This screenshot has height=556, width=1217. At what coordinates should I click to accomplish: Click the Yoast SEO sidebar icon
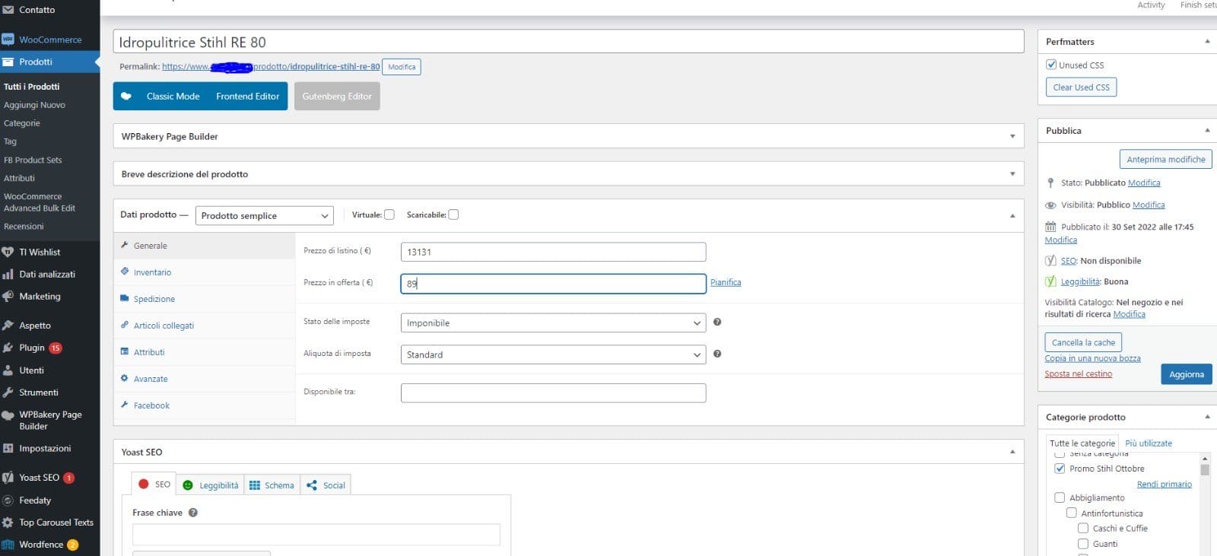8,478
